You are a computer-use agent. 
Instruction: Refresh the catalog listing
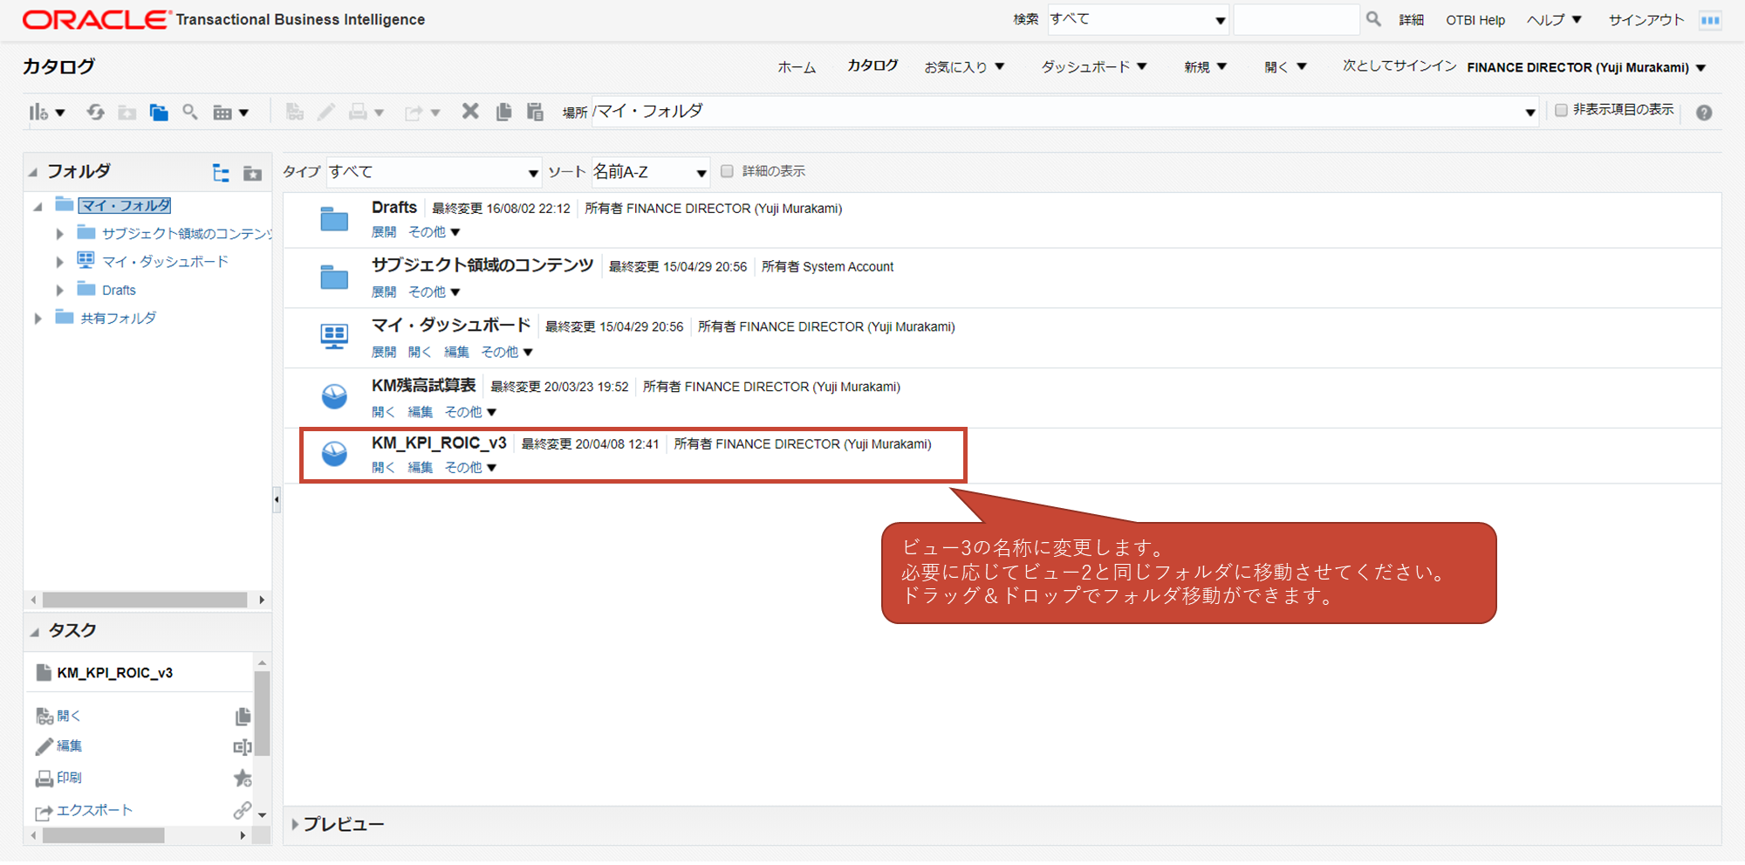pos(95,112)
